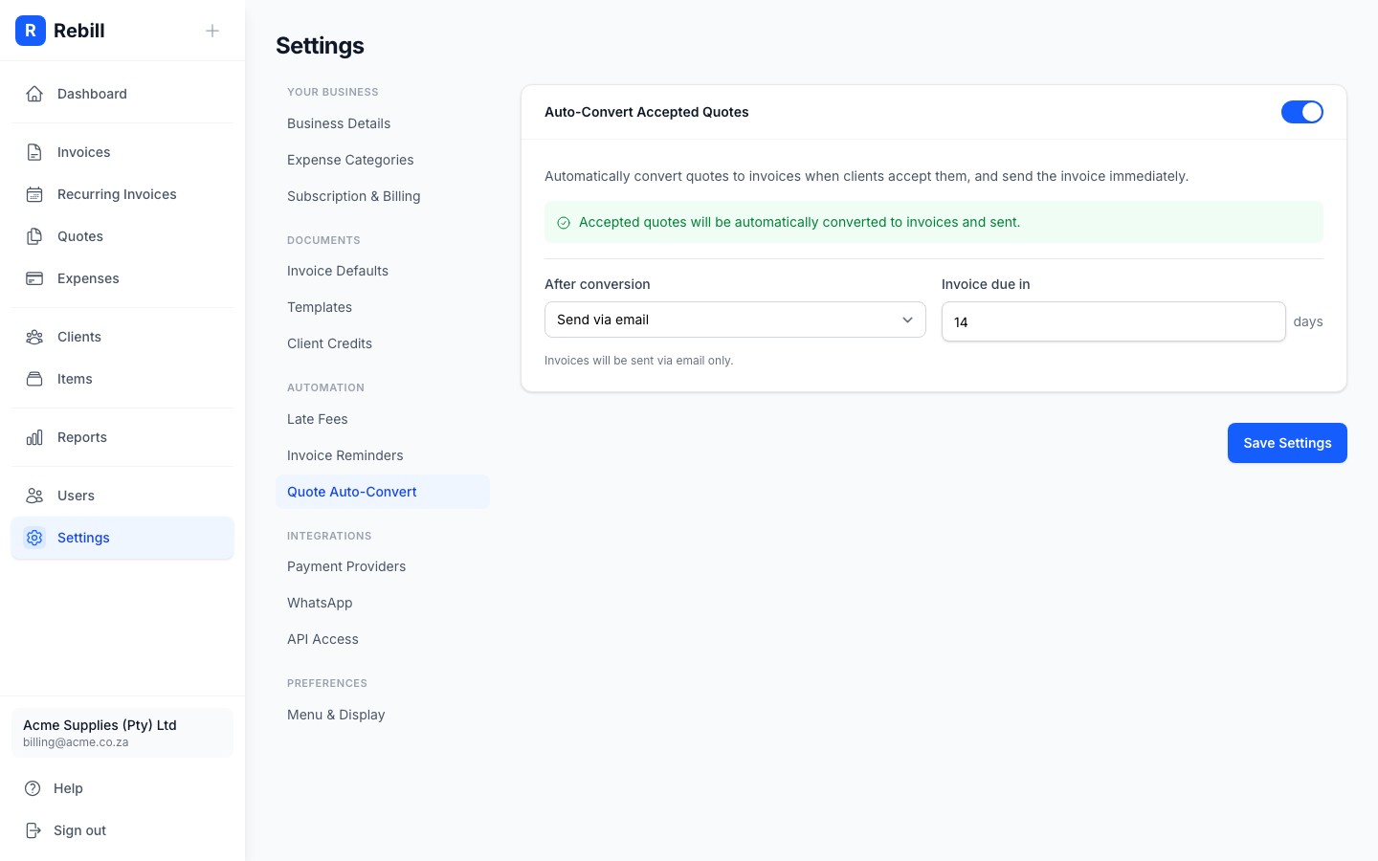
Task: Click the Settings gear icon
Action: pos(34,537)
